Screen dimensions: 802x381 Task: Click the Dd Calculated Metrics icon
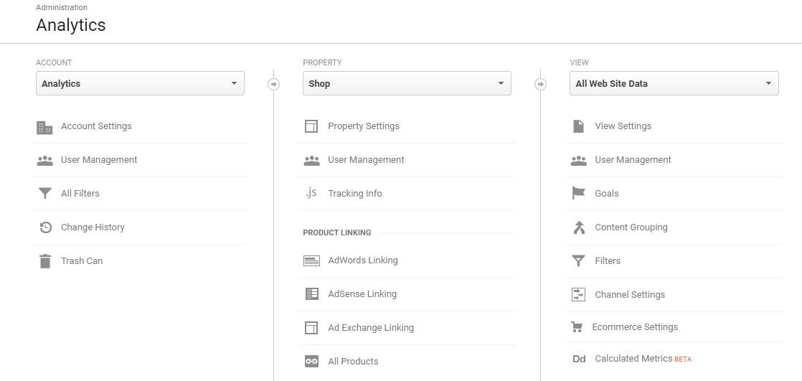click(x=578, y=359)
